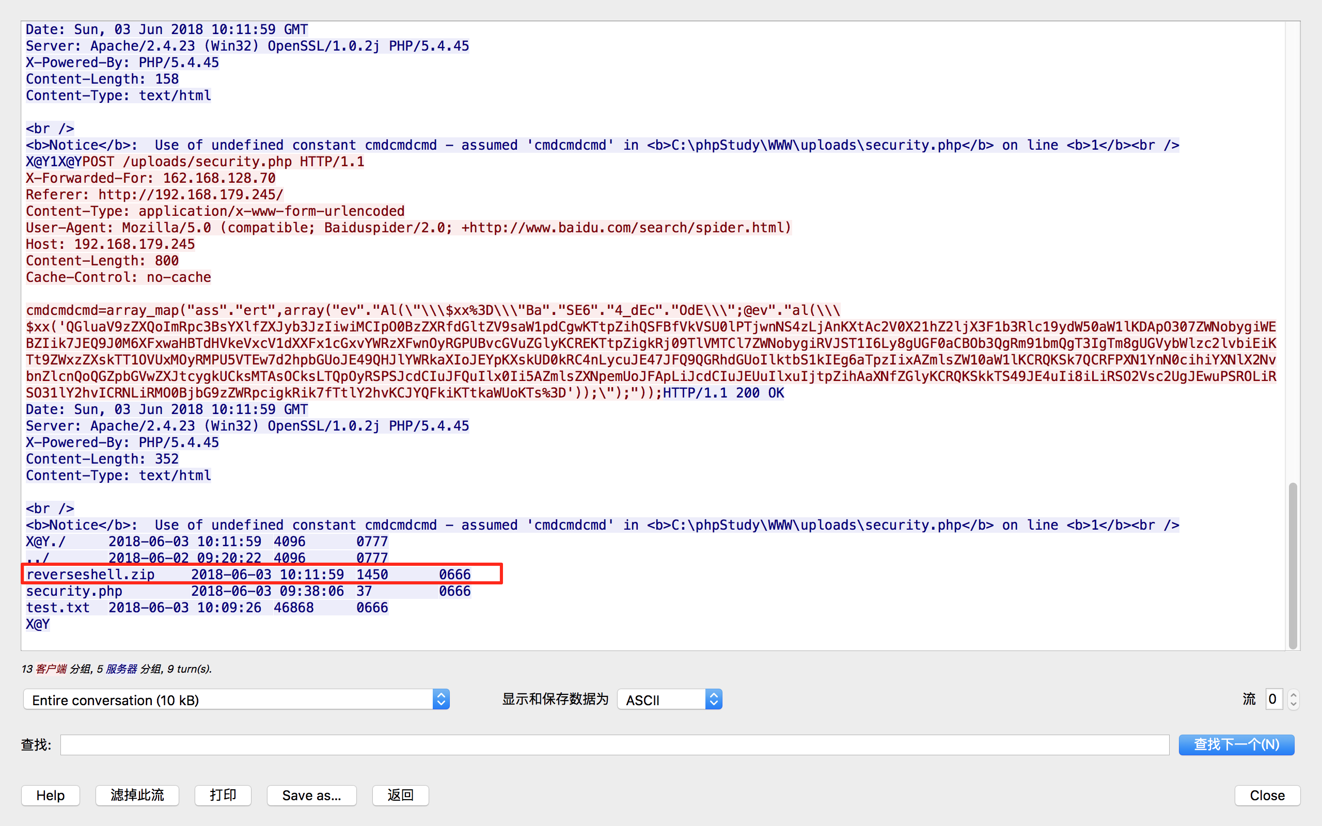Click the Close button
Screen dimensions: 1322x826
[1267, 796]
